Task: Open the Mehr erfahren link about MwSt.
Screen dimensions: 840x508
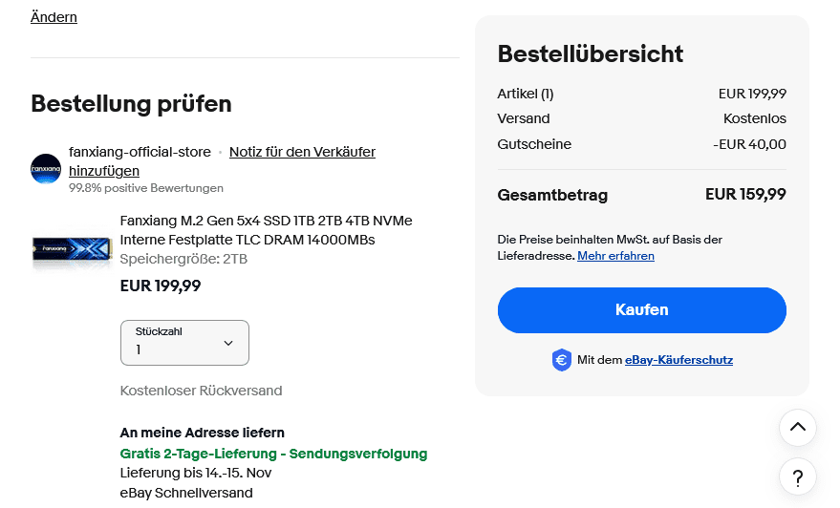Action: click(x=615, y=256)
